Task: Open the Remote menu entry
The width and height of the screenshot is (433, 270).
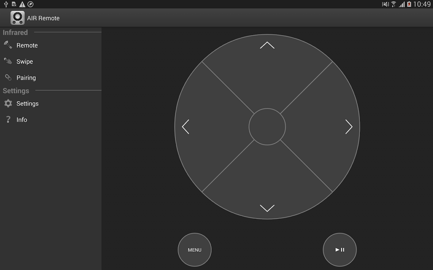Action: [51, 45]
